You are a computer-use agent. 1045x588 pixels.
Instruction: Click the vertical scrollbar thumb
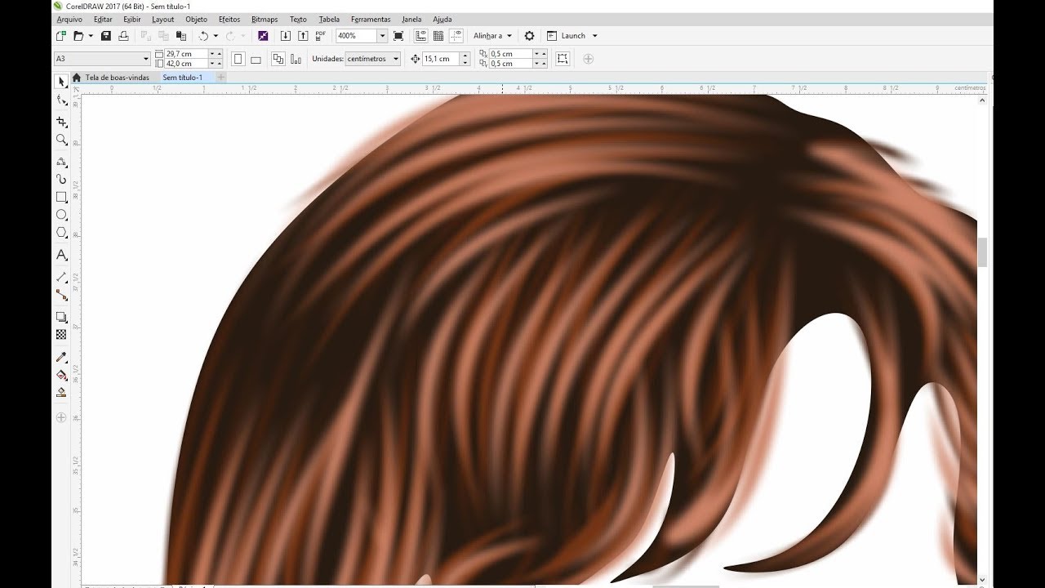tap(982, 252)
